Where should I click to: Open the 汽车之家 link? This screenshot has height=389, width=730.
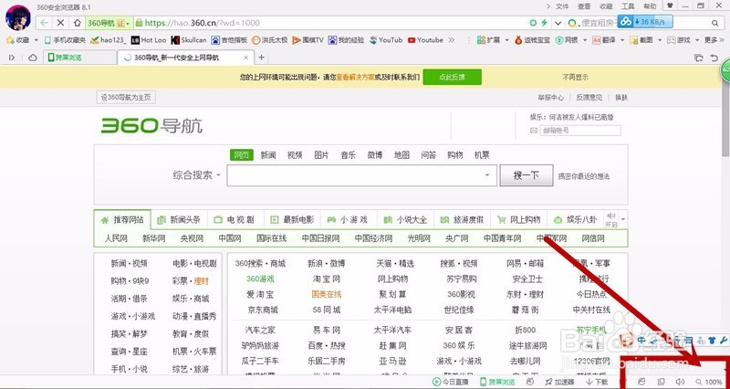click(x=260, y=331)
